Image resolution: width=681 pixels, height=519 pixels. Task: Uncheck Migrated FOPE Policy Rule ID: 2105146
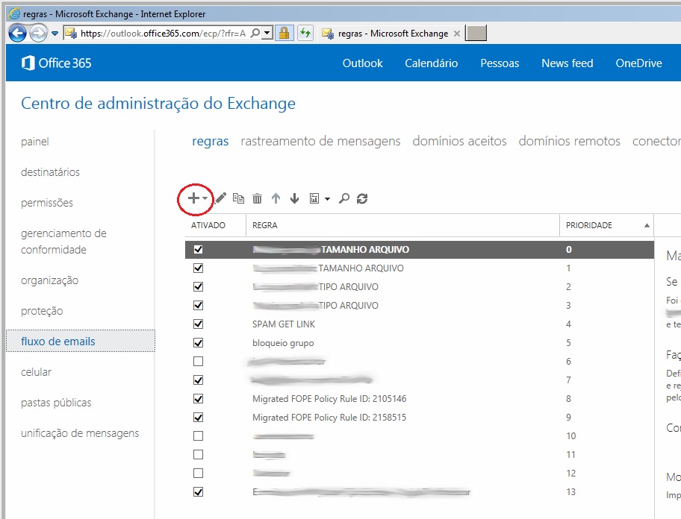tap(198, 398)
